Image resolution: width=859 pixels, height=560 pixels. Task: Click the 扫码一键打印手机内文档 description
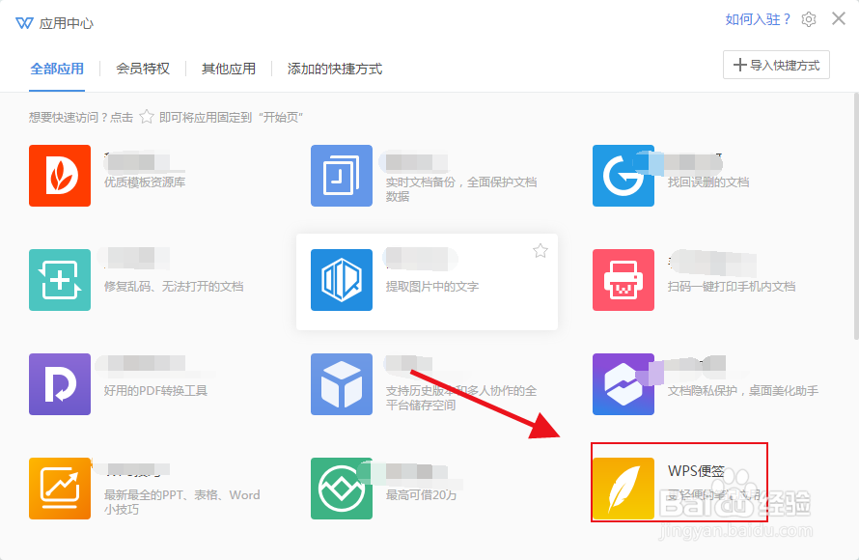[x=732, y=287]
